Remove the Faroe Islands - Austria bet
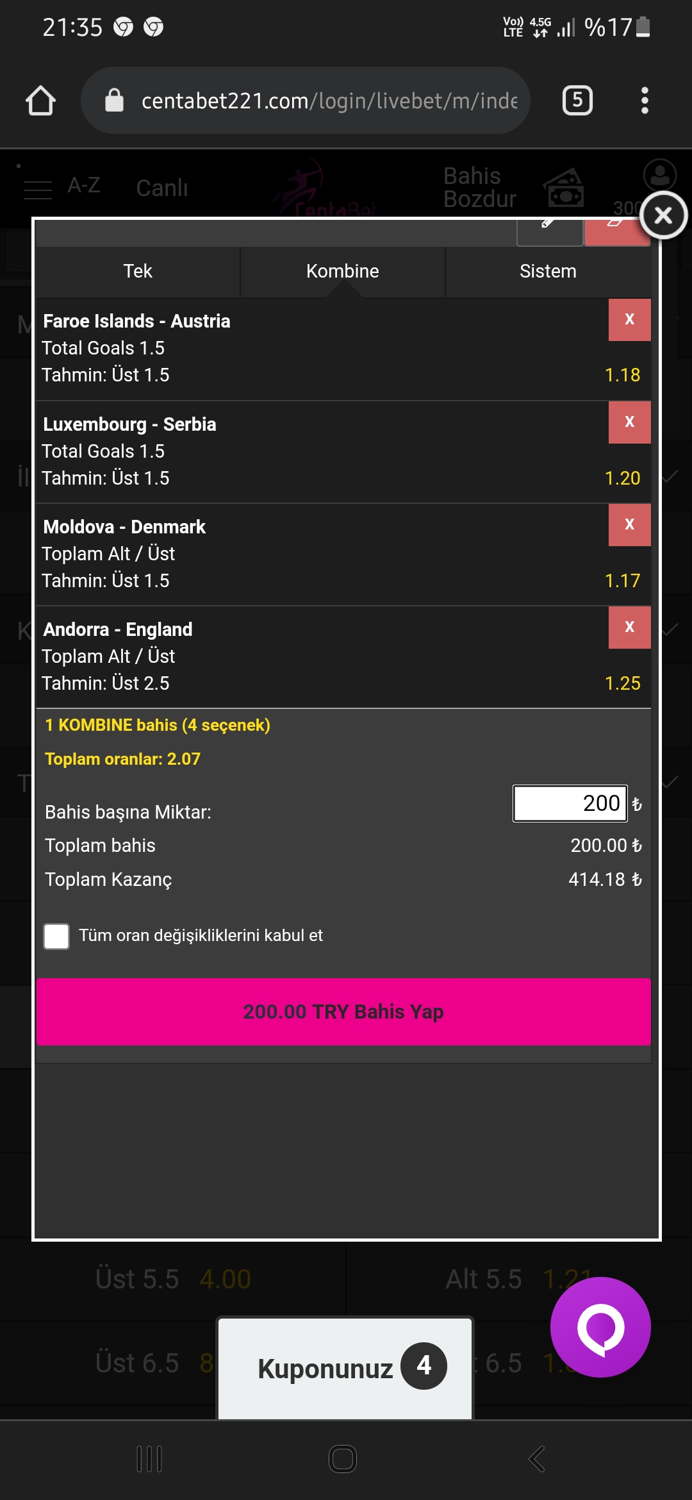 (629, 319)
